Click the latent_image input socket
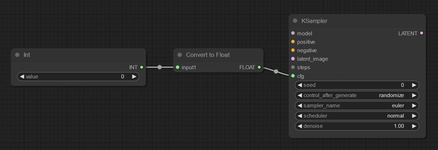438x150 pixels. [x=293, y=59]
